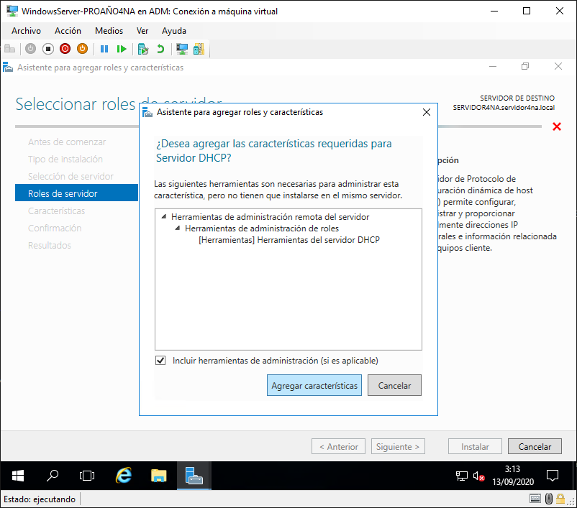The width and height of the screenshot is (577, 508).
Task: Close the DHCP features dialog
Action: [x=427, y=112]
